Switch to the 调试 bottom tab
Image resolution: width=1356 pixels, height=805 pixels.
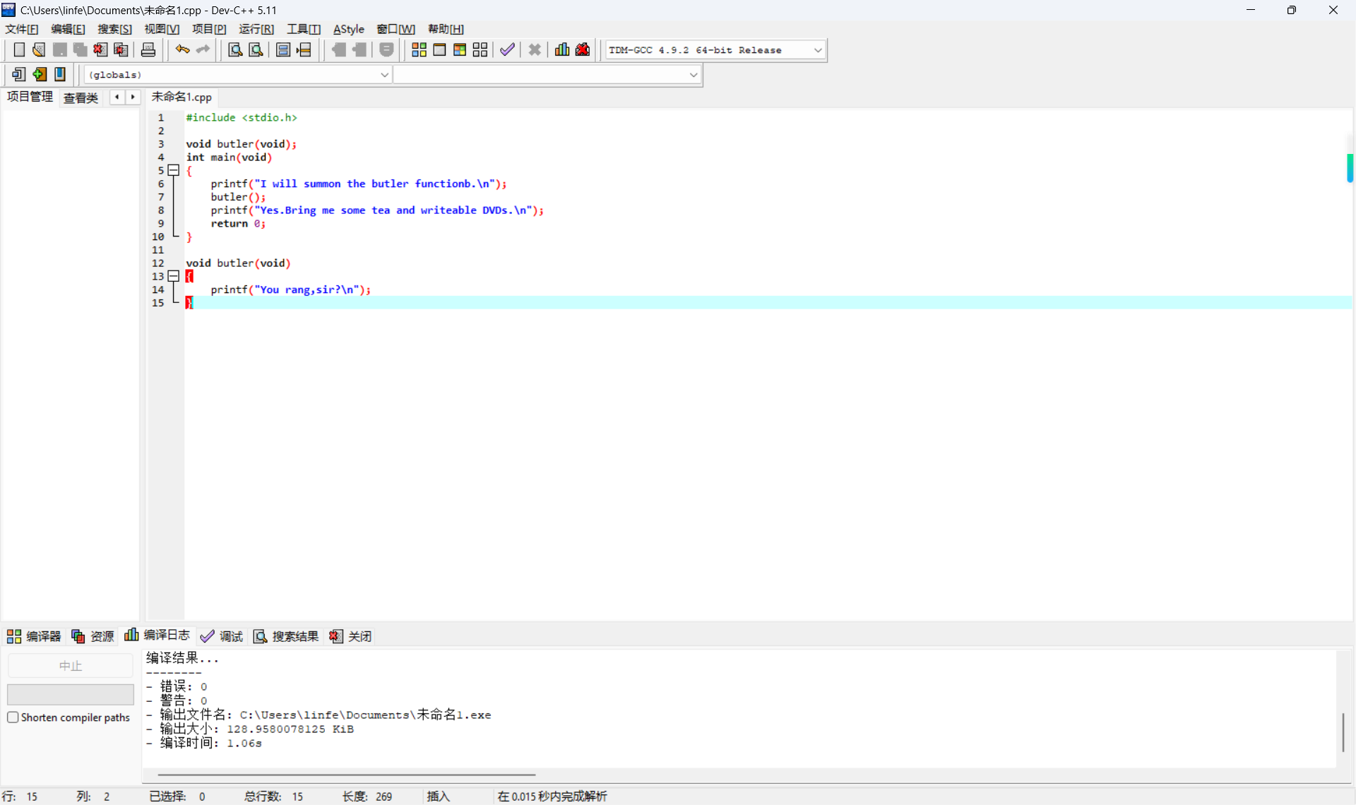222,636
